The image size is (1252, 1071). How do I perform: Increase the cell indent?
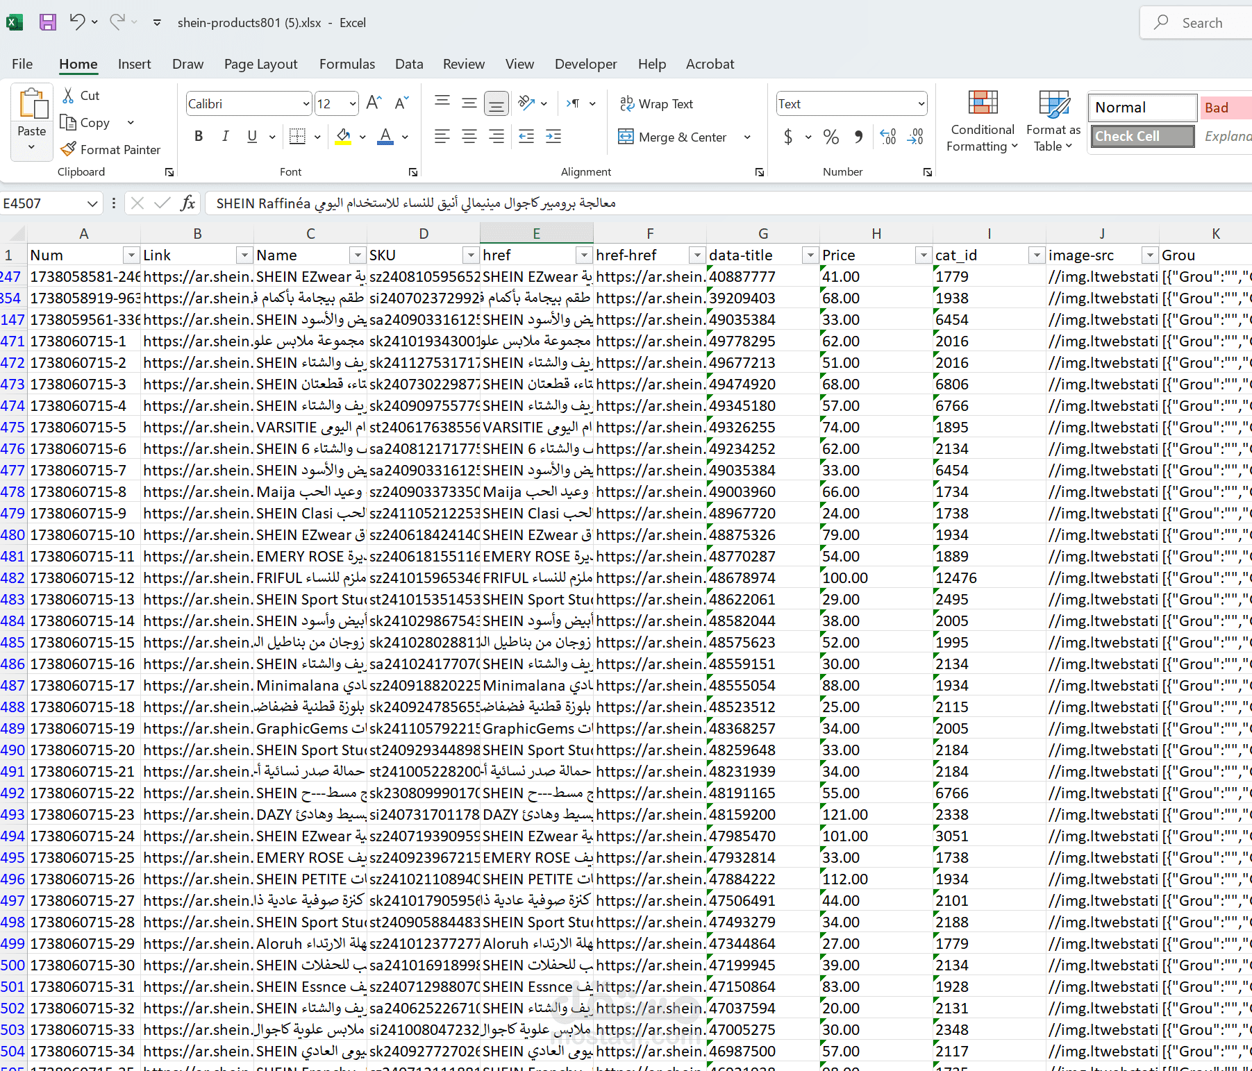553,136
